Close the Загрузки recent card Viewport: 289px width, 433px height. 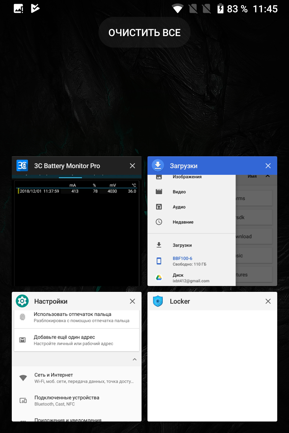pyautogui.click(x=268, y=166)
